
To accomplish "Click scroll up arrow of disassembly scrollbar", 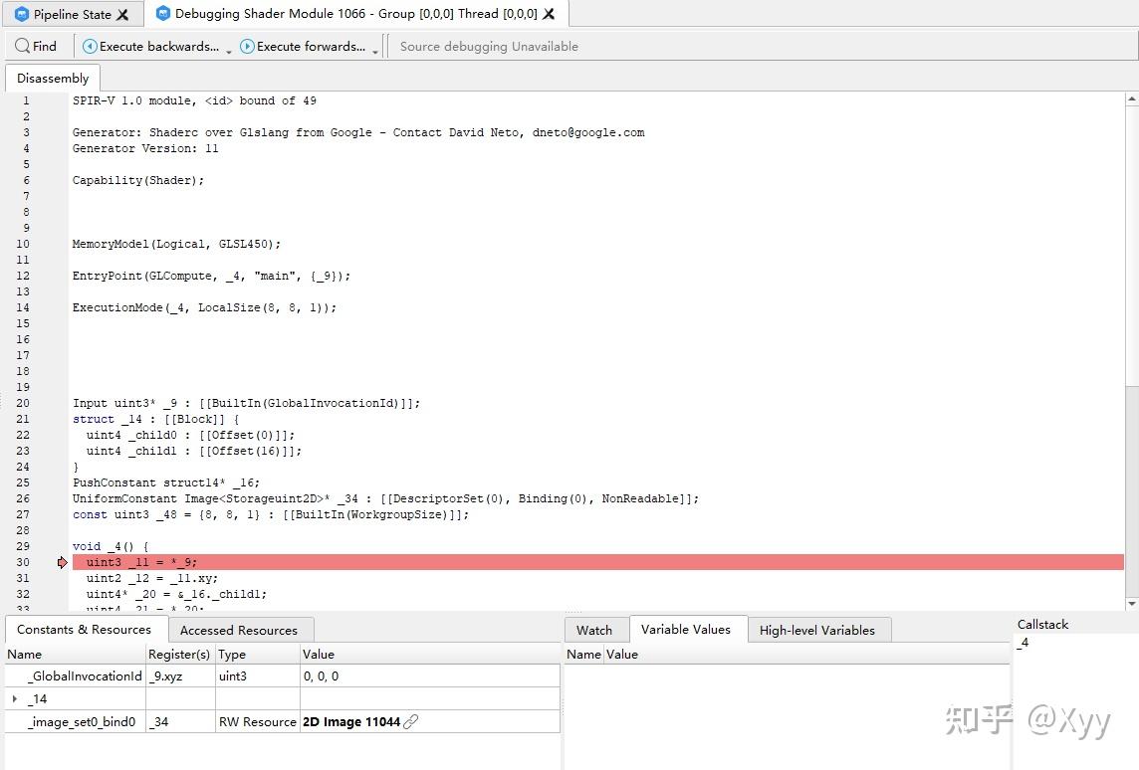I will click(x=1132, y=98).
